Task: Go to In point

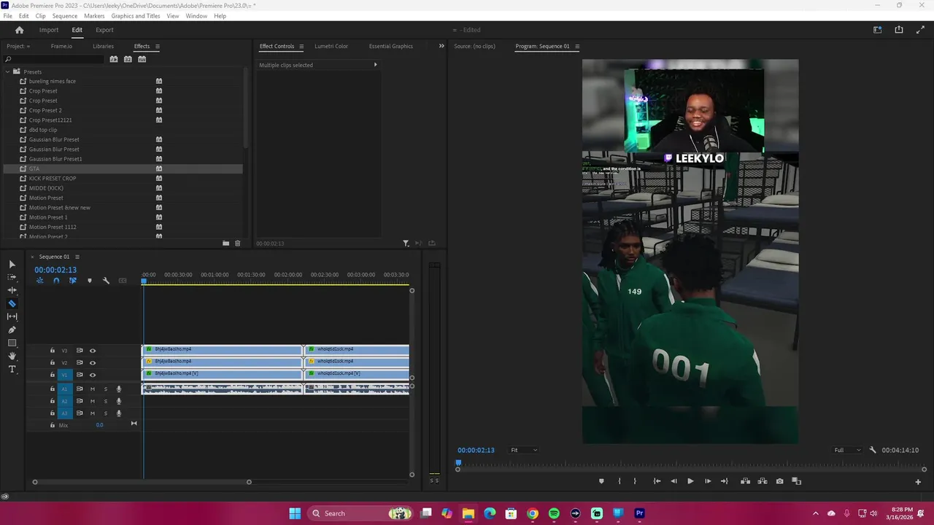Action: click(x=657, y=481)
